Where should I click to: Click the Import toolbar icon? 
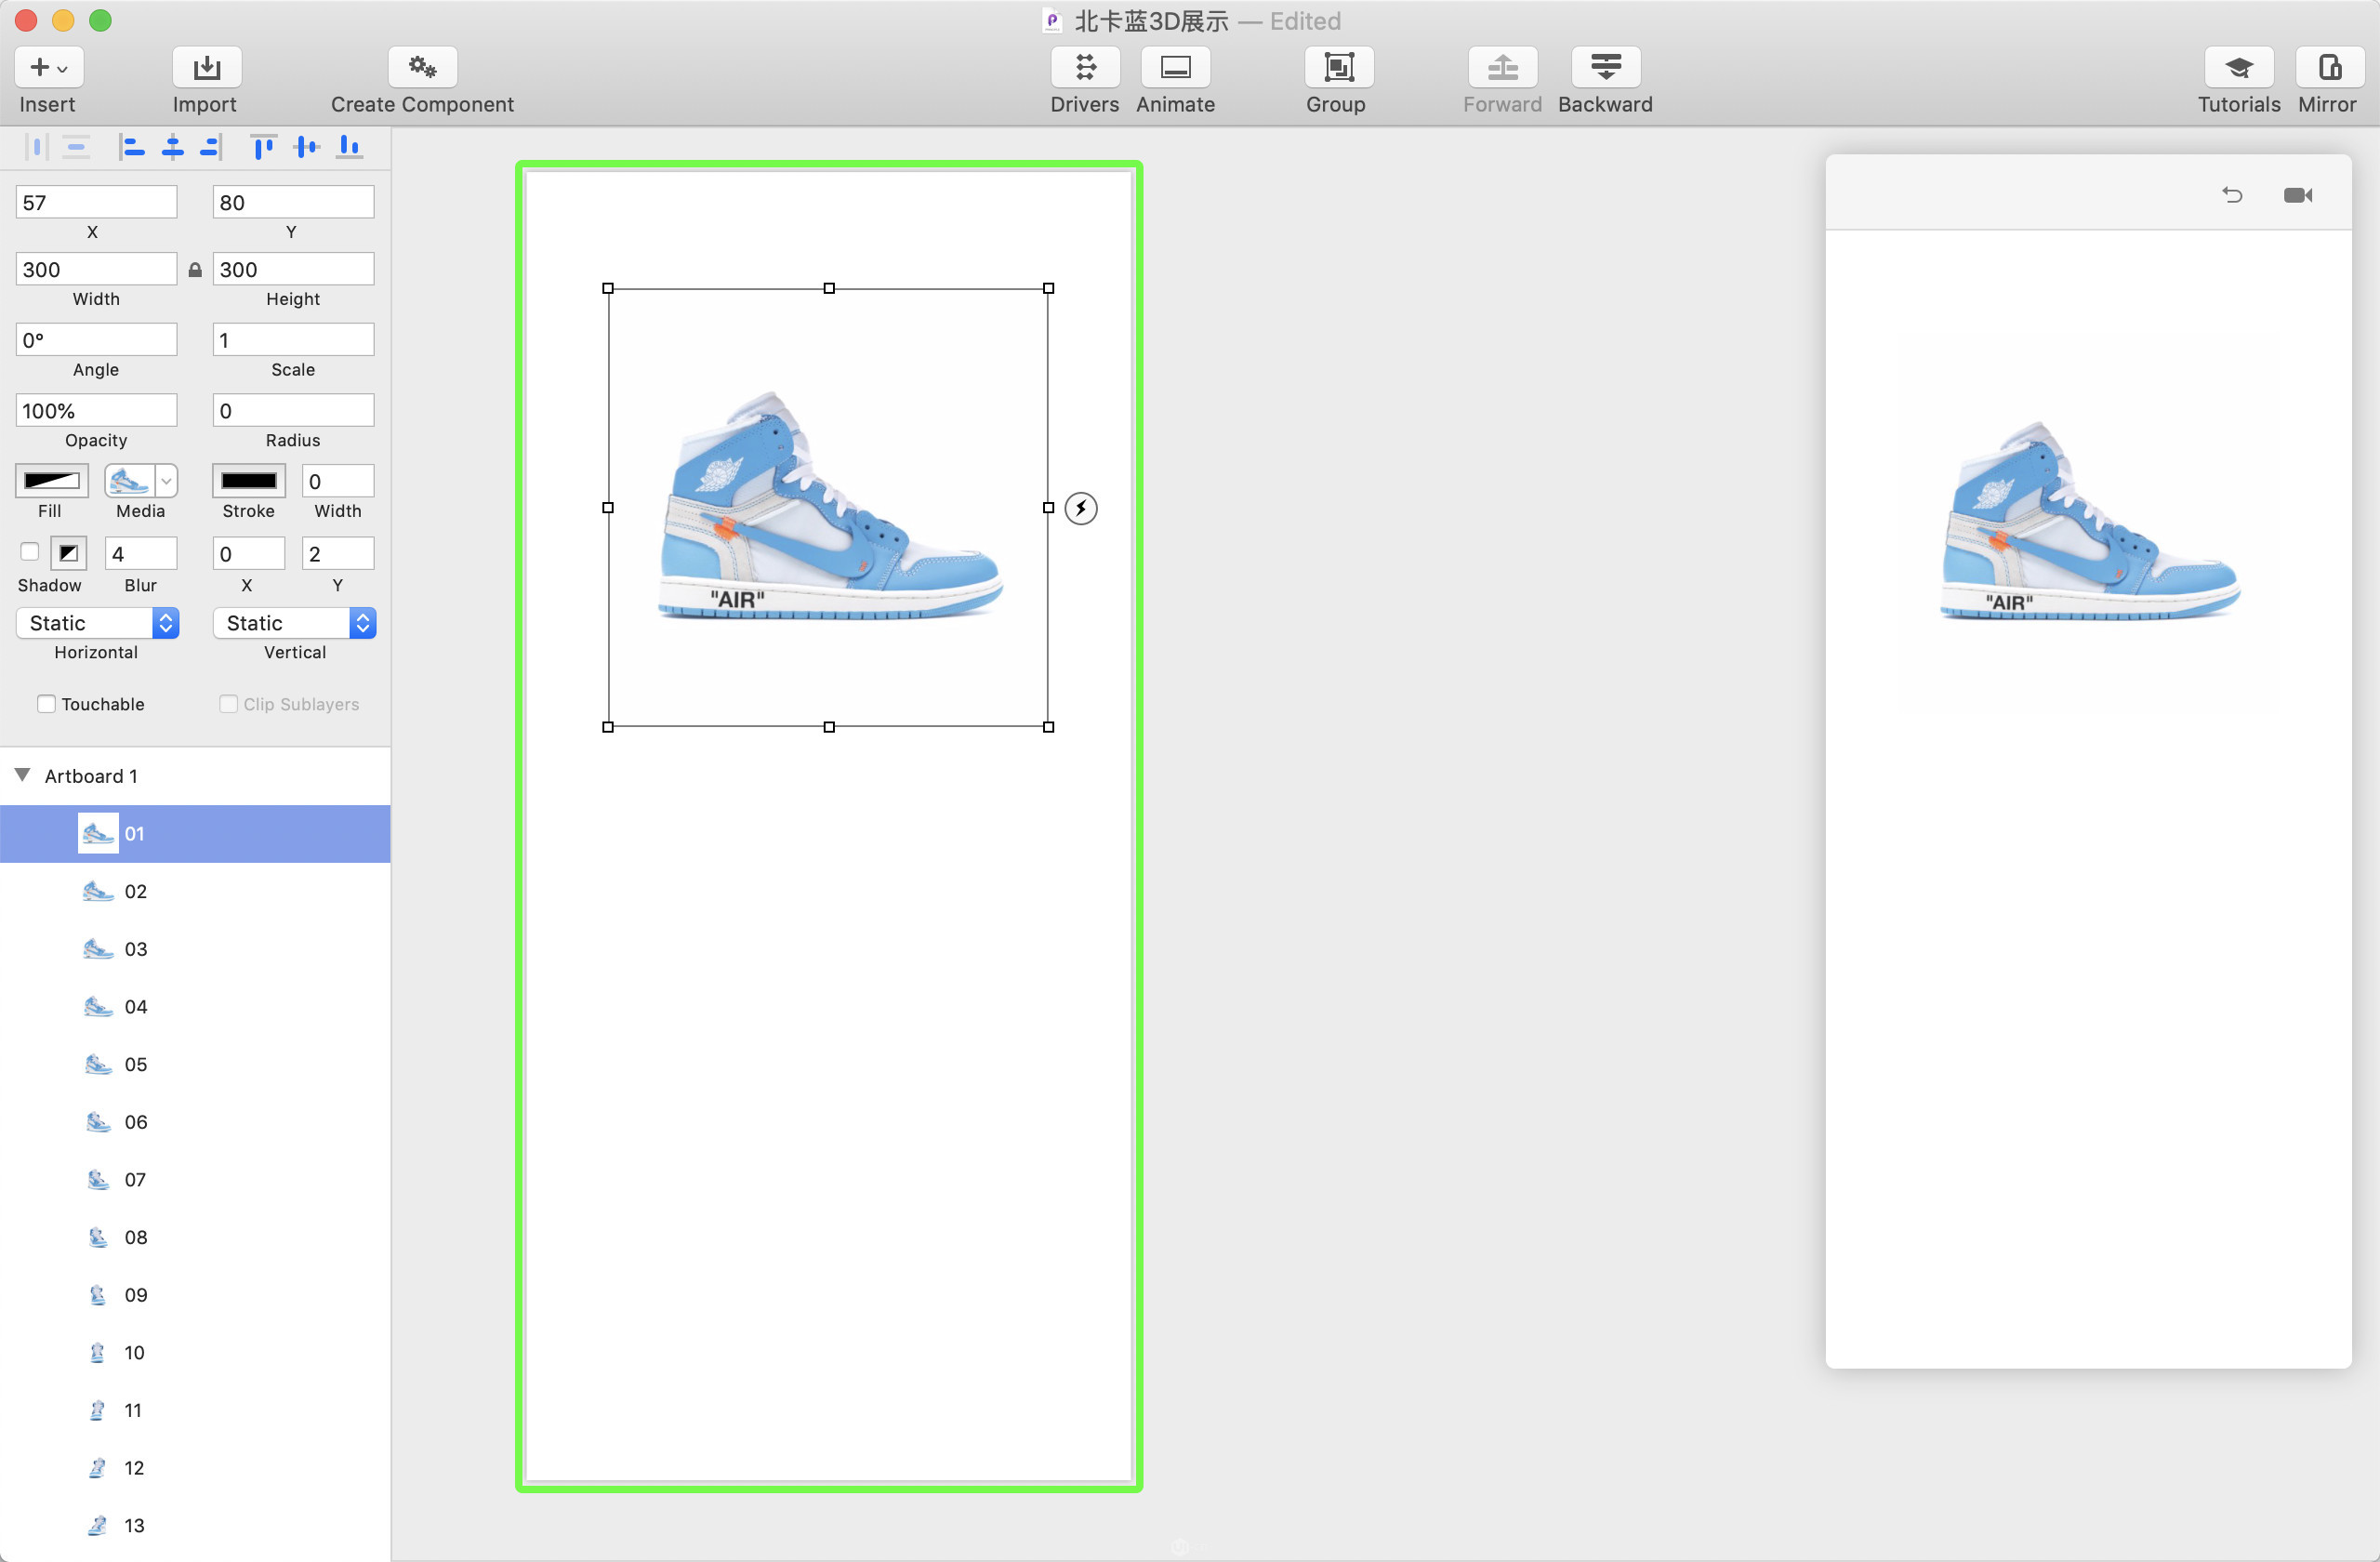click(x=206, y=67)
